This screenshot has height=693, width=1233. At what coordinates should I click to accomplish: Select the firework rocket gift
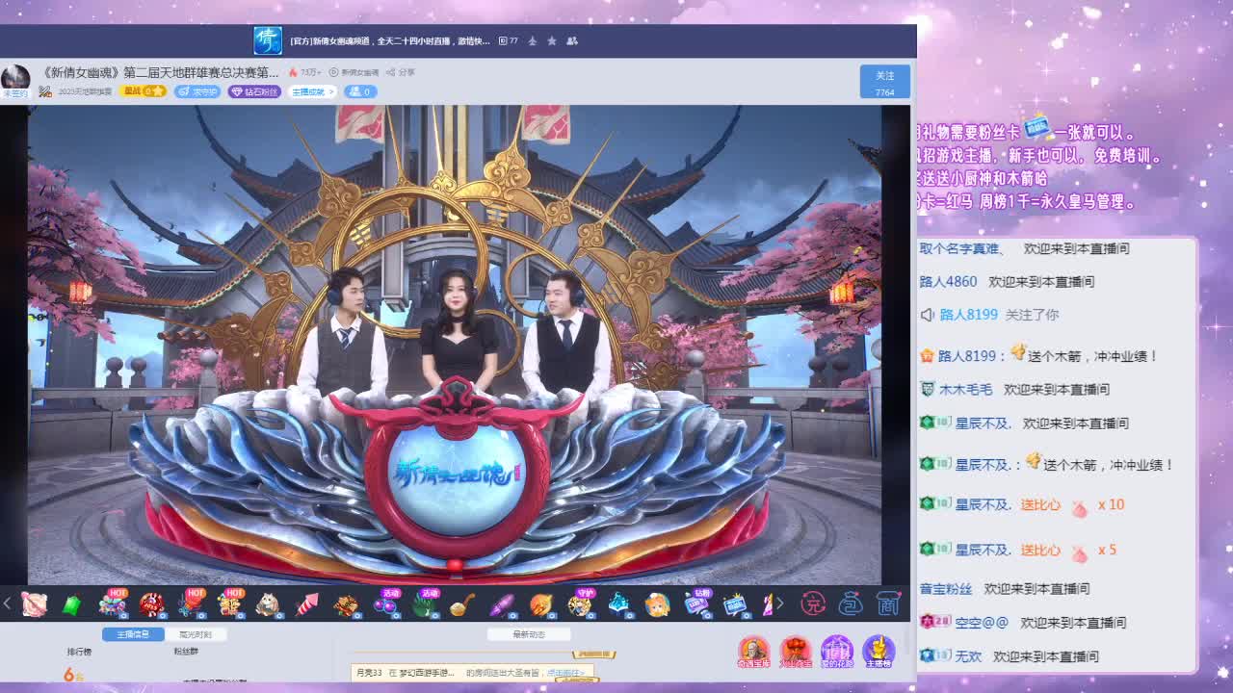[307, 604]
